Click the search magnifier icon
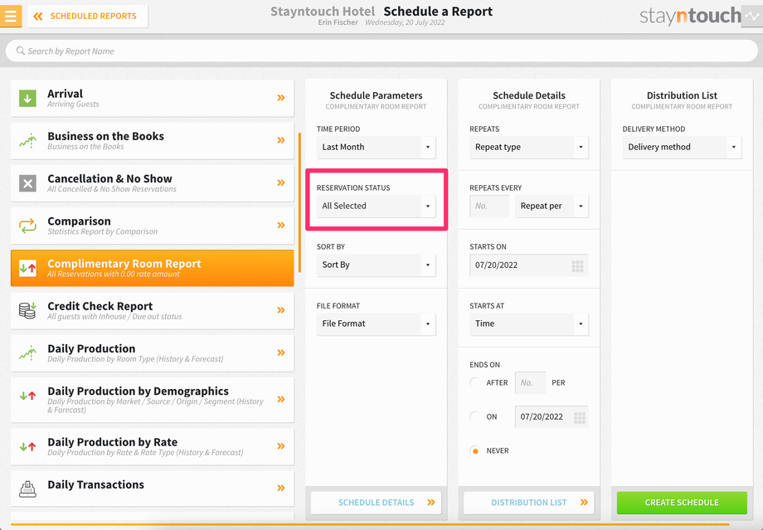Viewport: 763px width, 530px height. [21, 51]
